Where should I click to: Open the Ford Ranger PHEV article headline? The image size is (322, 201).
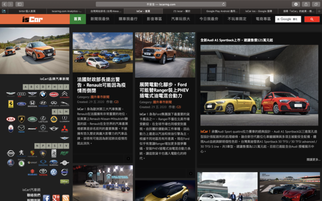(164, 90)
